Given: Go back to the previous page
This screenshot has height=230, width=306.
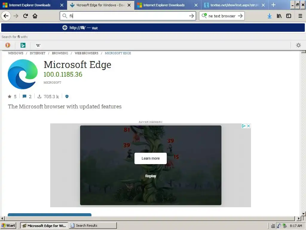Looking at the screenshot, I should point(6,16).
